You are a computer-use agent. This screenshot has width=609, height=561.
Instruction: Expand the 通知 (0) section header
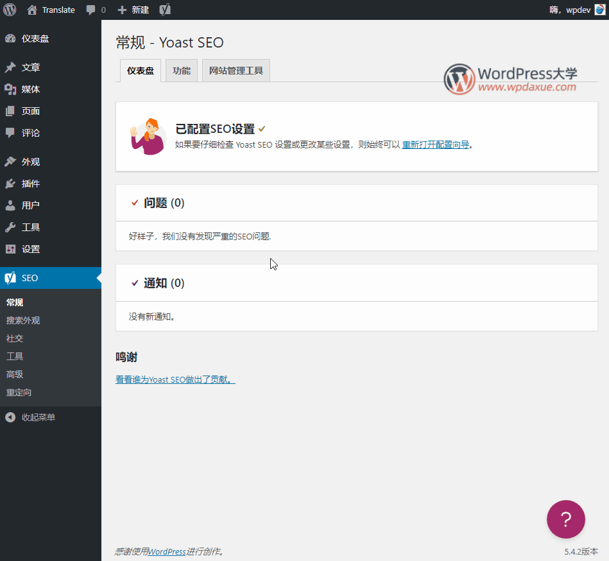357,283
